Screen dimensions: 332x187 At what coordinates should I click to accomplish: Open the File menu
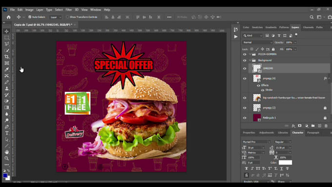pos(12,10)
